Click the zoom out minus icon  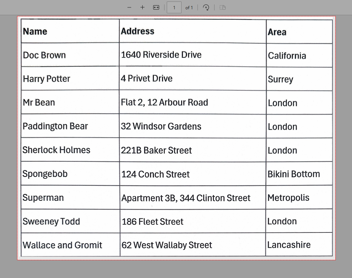click(129, 7)
